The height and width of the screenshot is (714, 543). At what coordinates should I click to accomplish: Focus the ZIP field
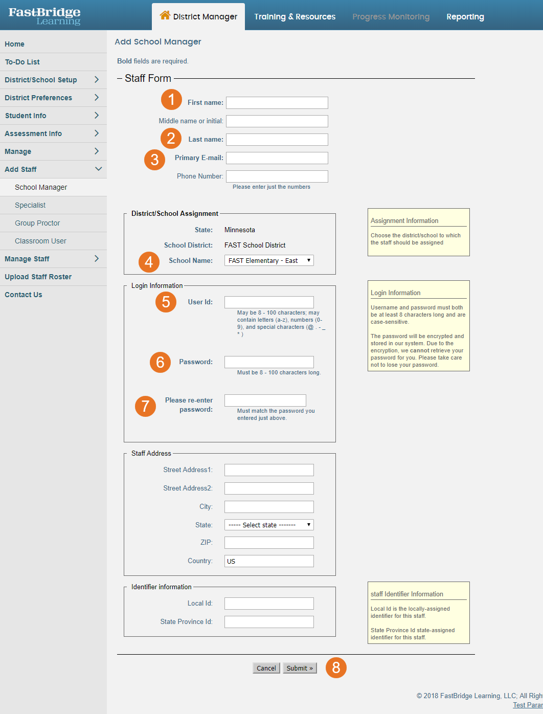[269, 543]
